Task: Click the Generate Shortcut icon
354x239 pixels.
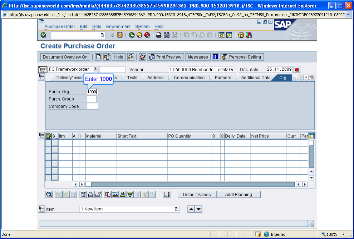Action: click(229, 35)
